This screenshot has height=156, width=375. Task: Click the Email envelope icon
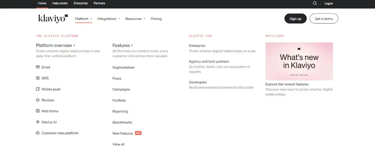[38, 67]
